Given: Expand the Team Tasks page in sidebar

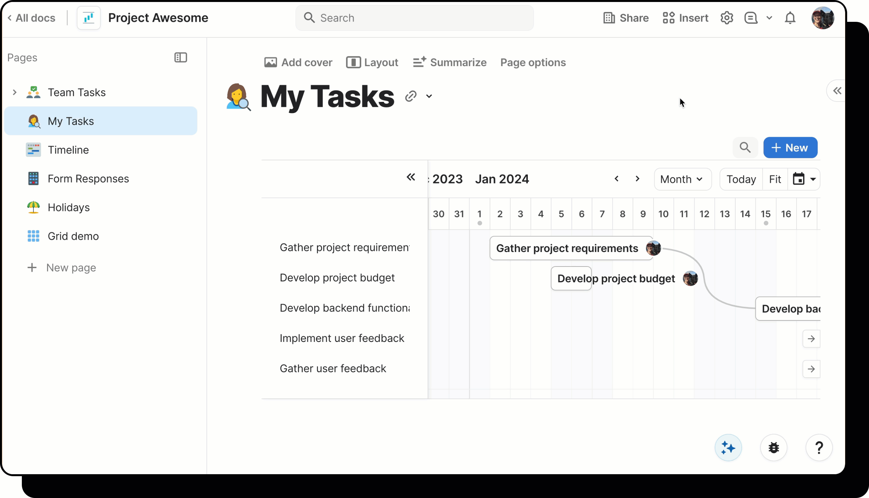Looking at the screenshot, I should click(14, 92).
